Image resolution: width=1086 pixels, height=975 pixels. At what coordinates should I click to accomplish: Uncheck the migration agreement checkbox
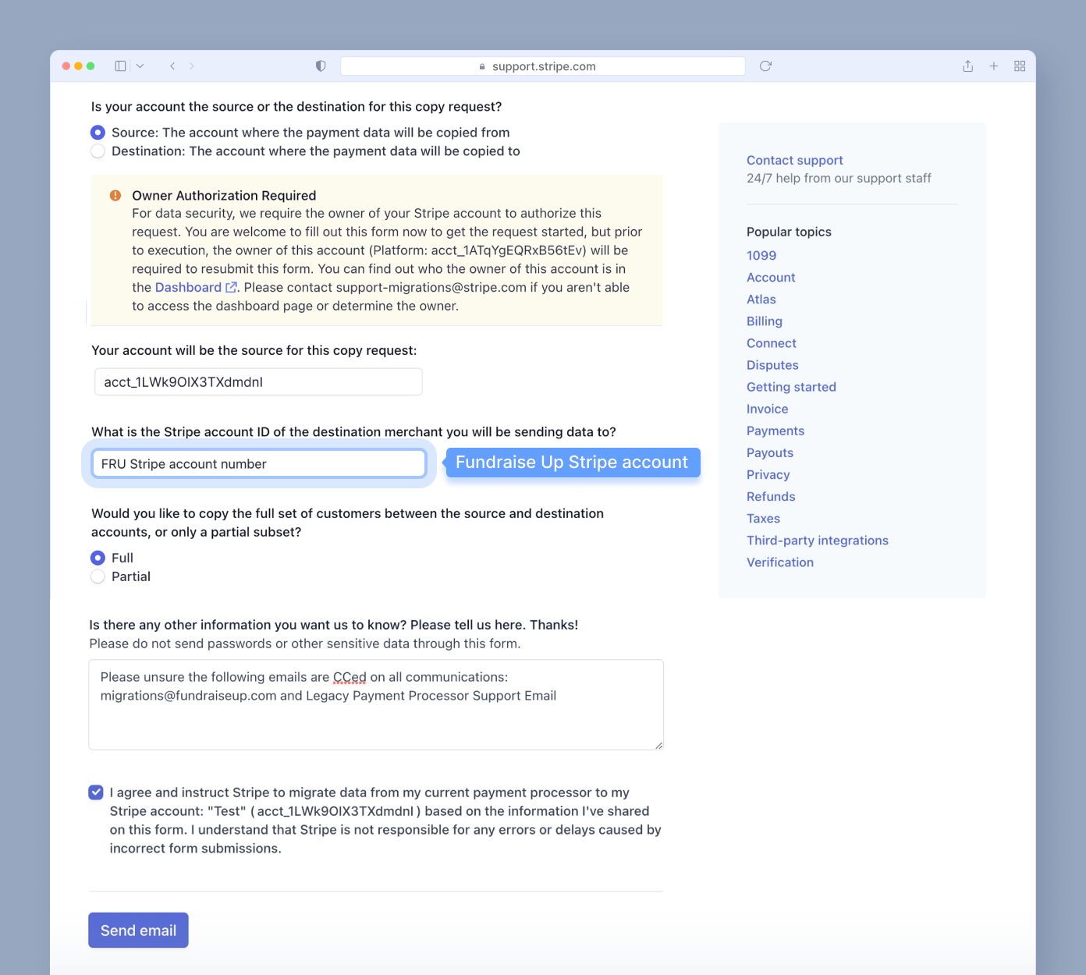coord(95,792)
